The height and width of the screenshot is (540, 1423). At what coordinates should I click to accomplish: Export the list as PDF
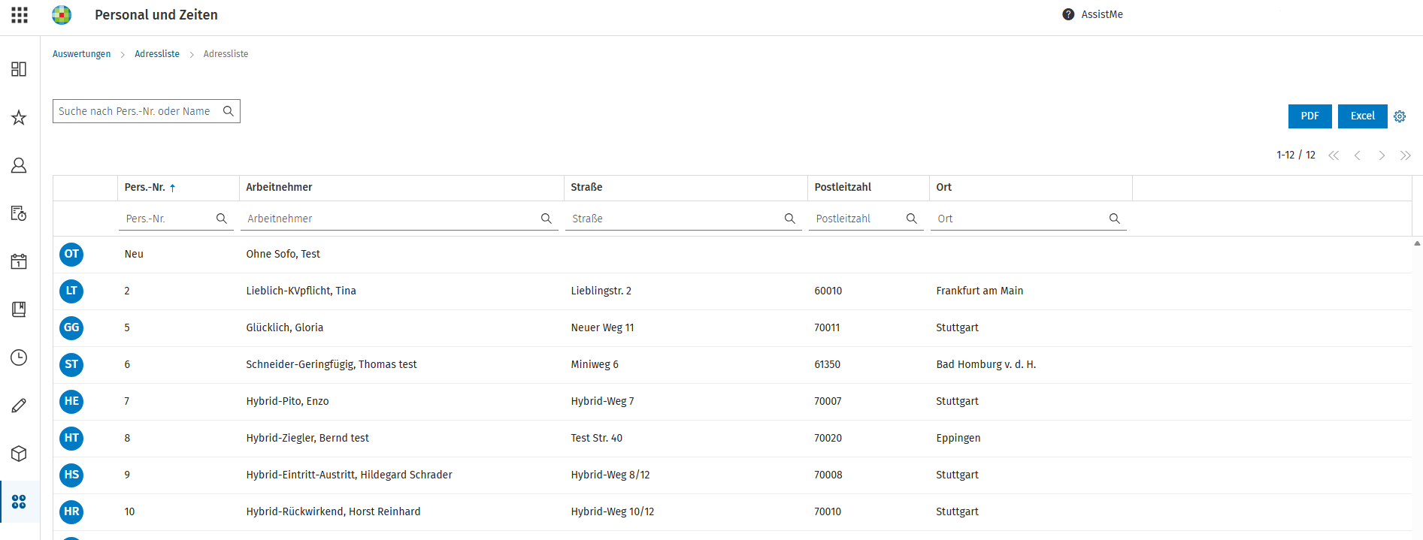click(1310, 116)
